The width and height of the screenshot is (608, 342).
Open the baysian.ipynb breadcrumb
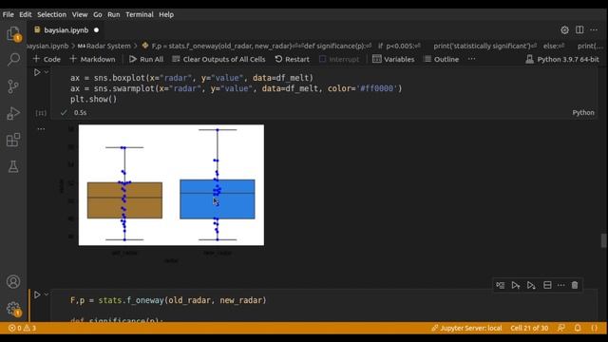(x=47, y=46)
